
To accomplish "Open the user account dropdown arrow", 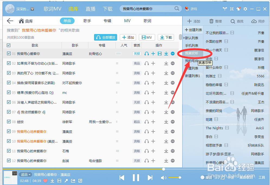I will (32, 9).
